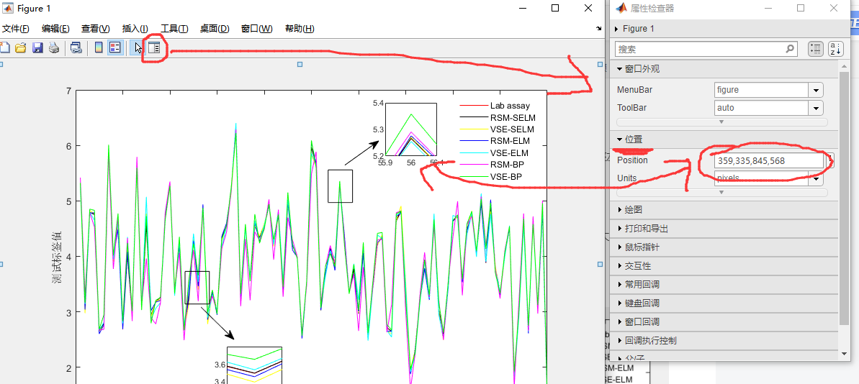Open the 桌面(D) menu
Screen dimensions: 859x384
pyautogui.click(x=214, y=29)
